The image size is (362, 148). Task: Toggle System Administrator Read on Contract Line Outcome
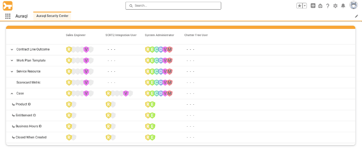click(148, 49)
